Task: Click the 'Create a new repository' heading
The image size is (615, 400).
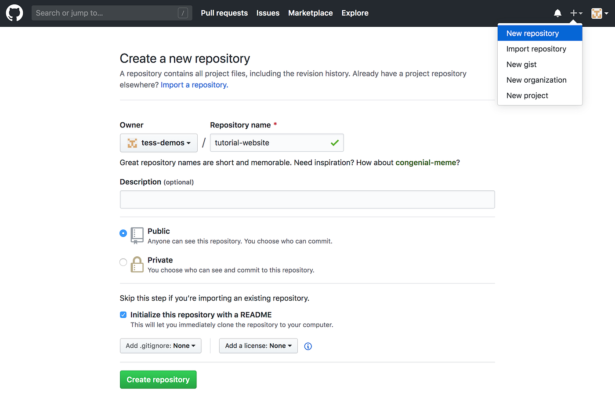Action: pyautogui.click(x=185, y=58)
